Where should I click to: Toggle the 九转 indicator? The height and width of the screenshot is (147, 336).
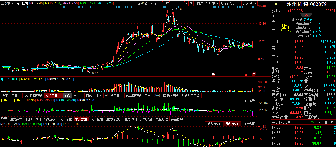click(x=166, y=3)
